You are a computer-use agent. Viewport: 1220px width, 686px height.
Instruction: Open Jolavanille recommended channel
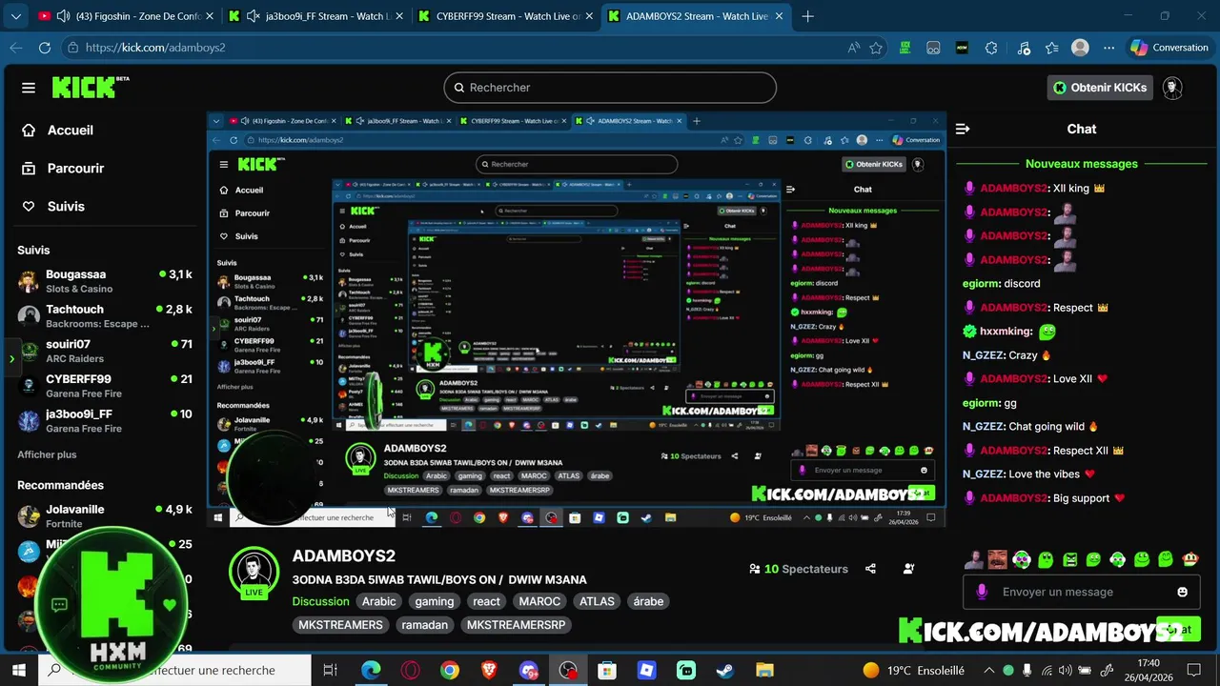105,516
